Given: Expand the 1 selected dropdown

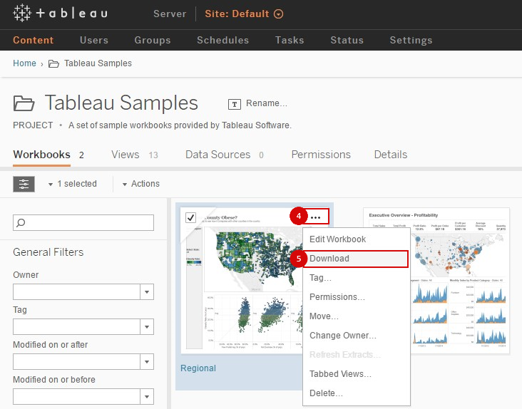Looking at the screenshot, I should (x=73, y=184).
